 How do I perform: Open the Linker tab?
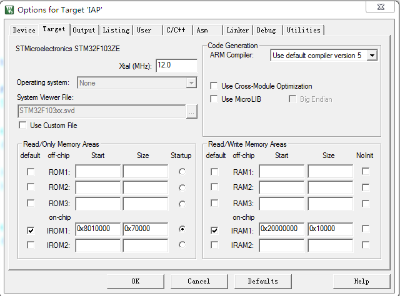(x=237, y=30)
